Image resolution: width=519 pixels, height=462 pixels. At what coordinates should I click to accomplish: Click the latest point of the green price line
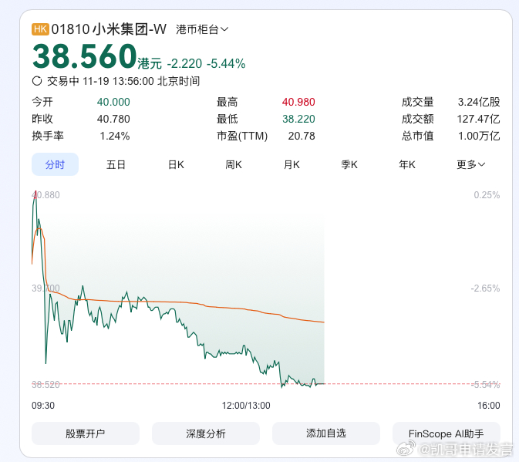(324, 384)
